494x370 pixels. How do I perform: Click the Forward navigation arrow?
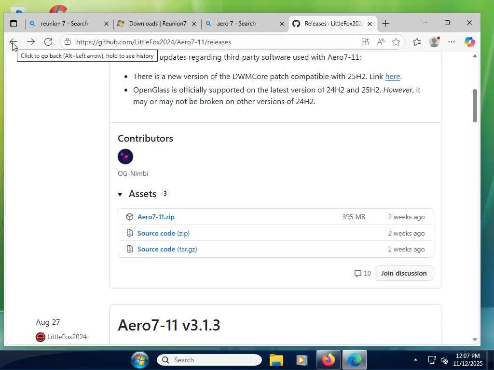[x=31, y=42]
